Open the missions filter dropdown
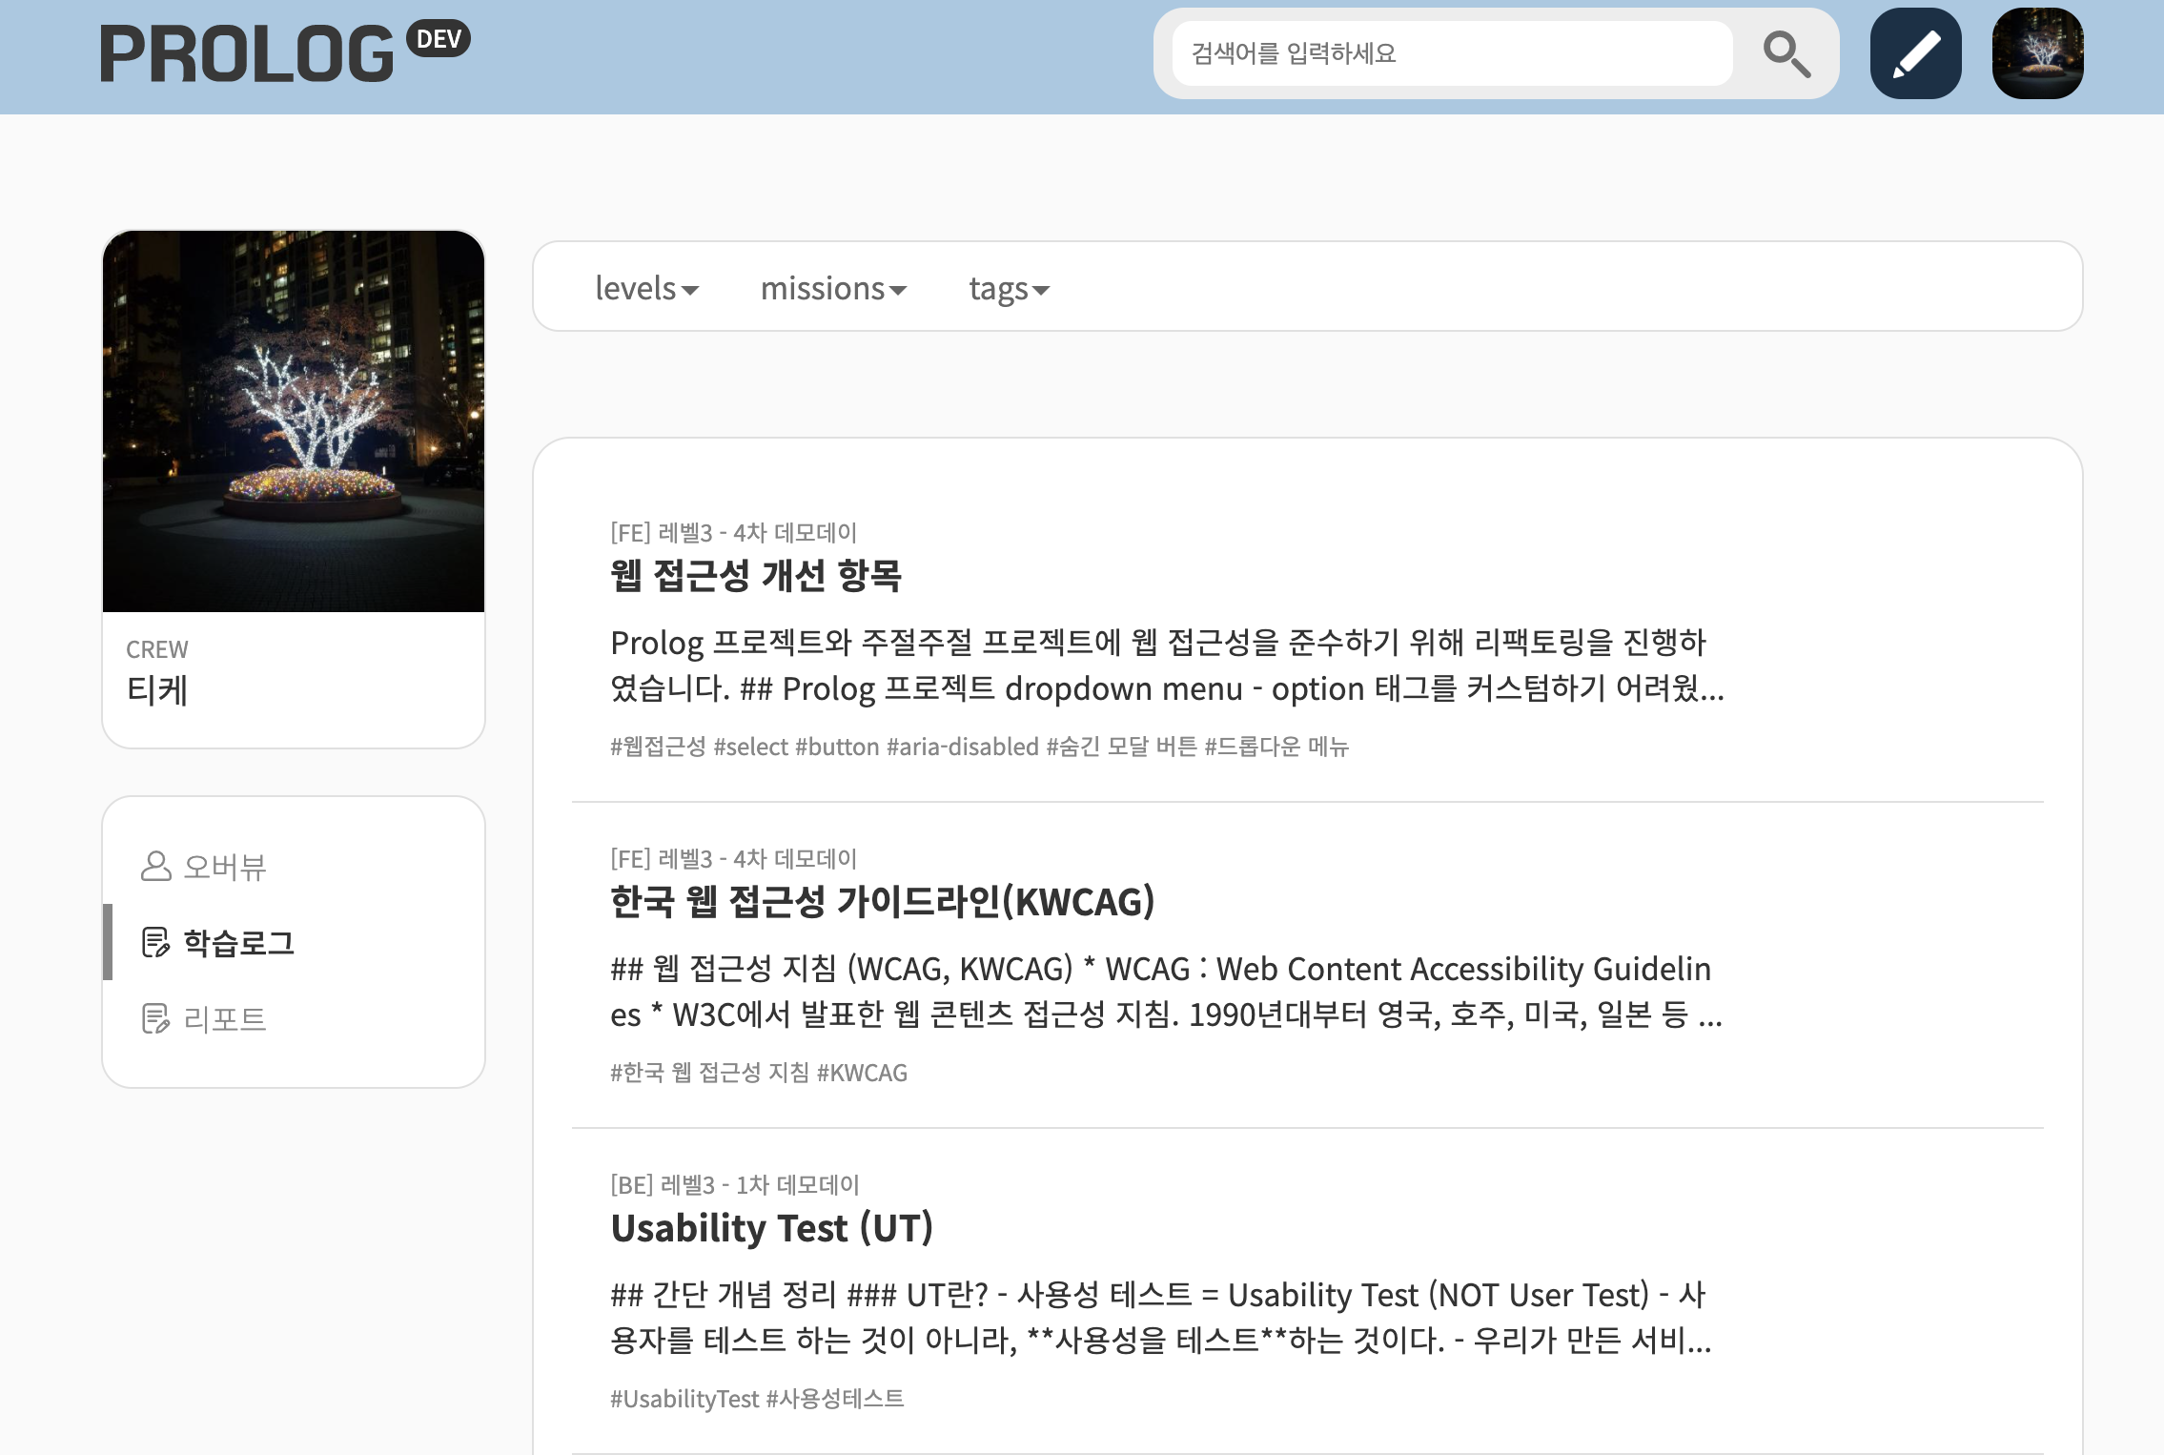The height and width of the screenshot is (1455, 2164). (x=833, y=289)
